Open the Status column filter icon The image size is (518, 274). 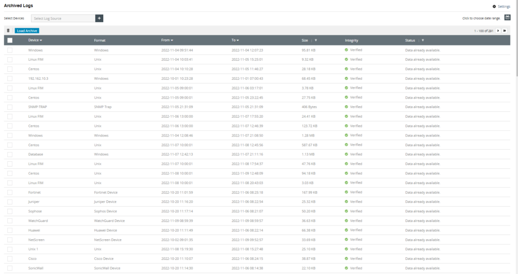click(423, 40)
